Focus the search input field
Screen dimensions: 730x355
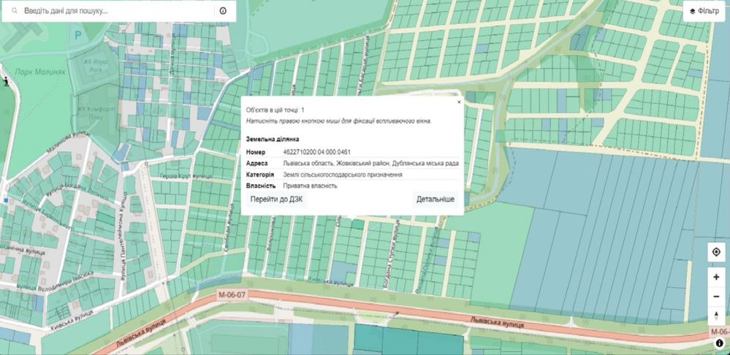click(x=116, y=11)
